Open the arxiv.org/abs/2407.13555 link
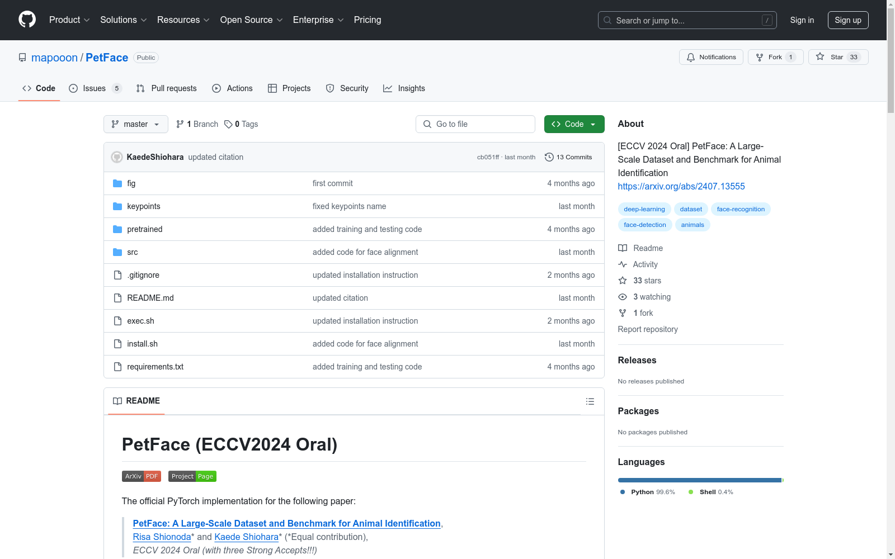Screen dimensions: 895x559 tap(681, 186)
